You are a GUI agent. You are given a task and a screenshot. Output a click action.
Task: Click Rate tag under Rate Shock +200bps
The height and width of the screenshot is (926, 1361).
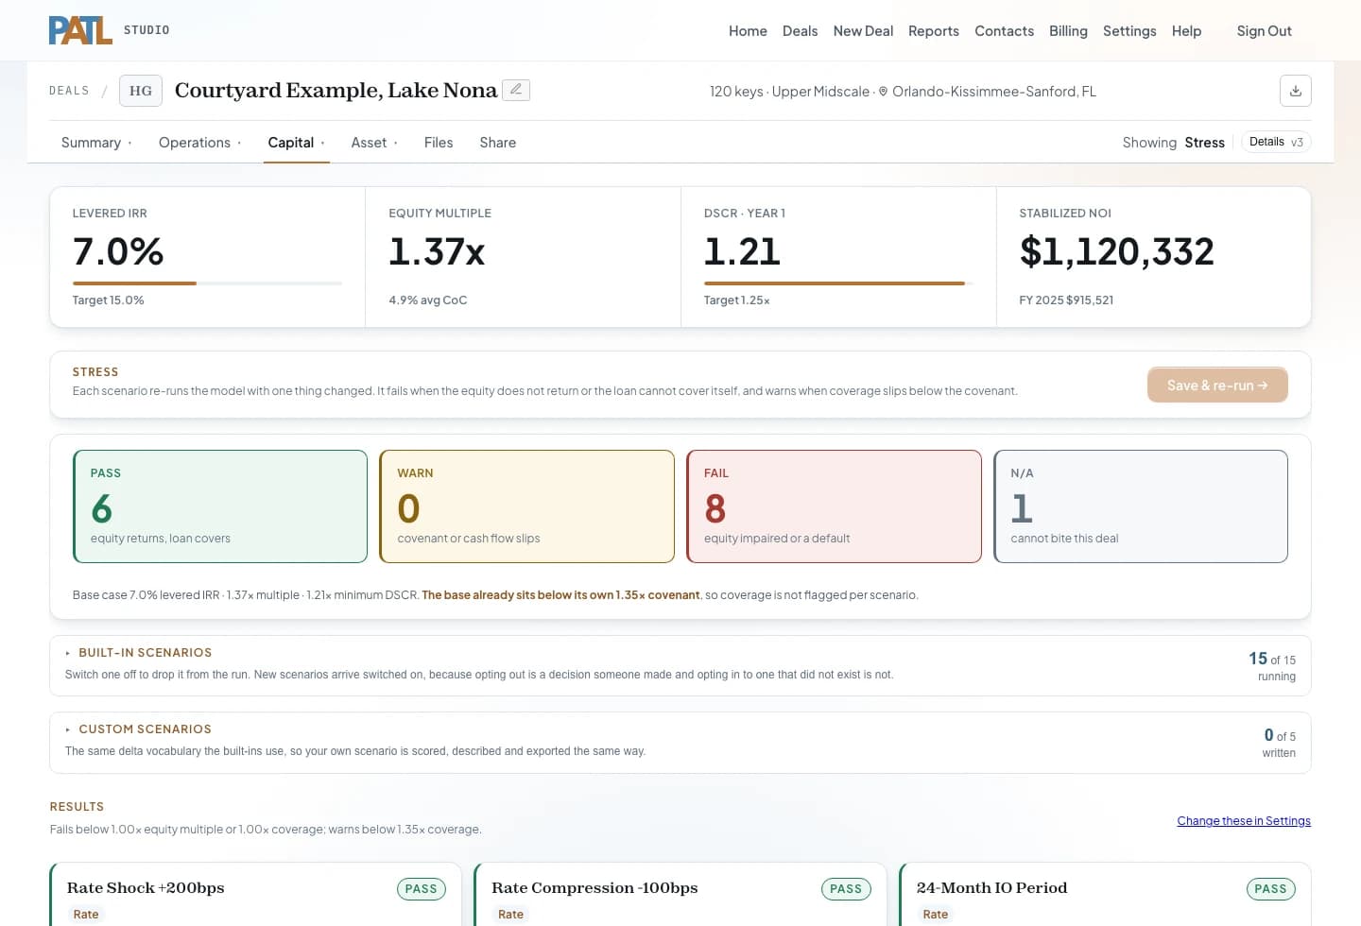(86, 915)
